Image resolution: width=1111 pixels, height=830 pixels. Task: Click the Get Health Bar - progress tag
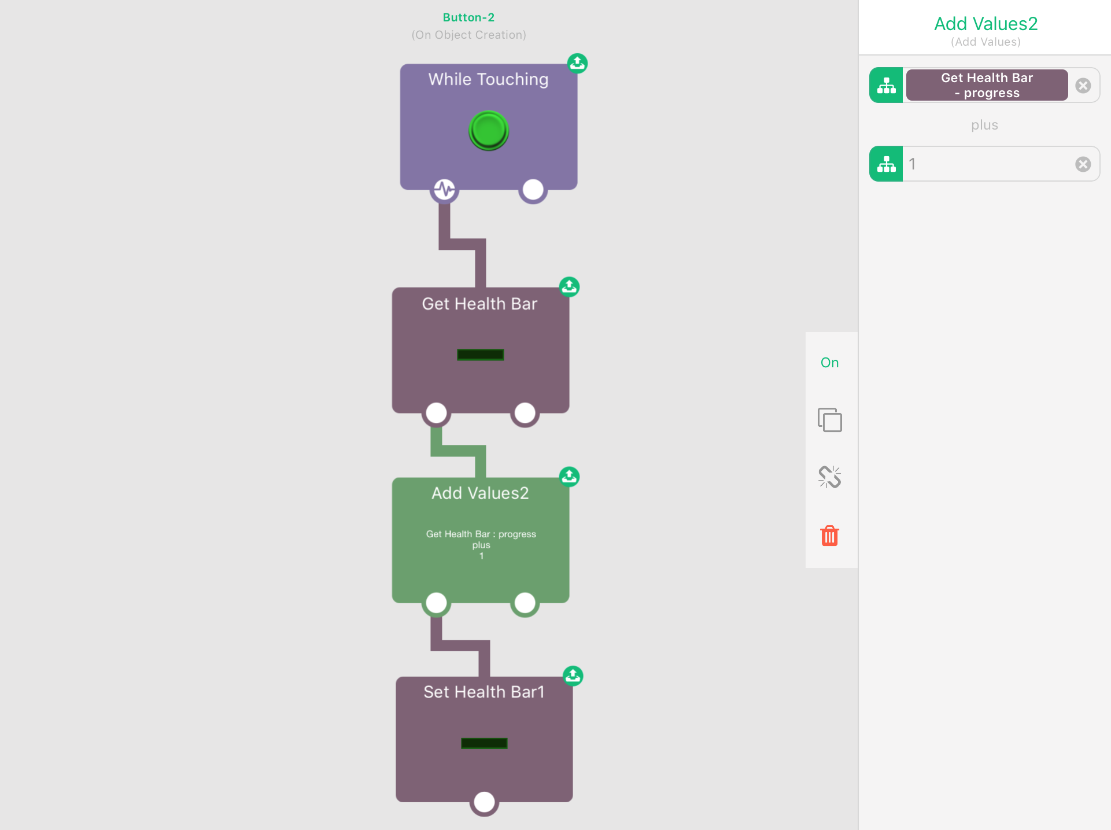[x=987, y=86]
